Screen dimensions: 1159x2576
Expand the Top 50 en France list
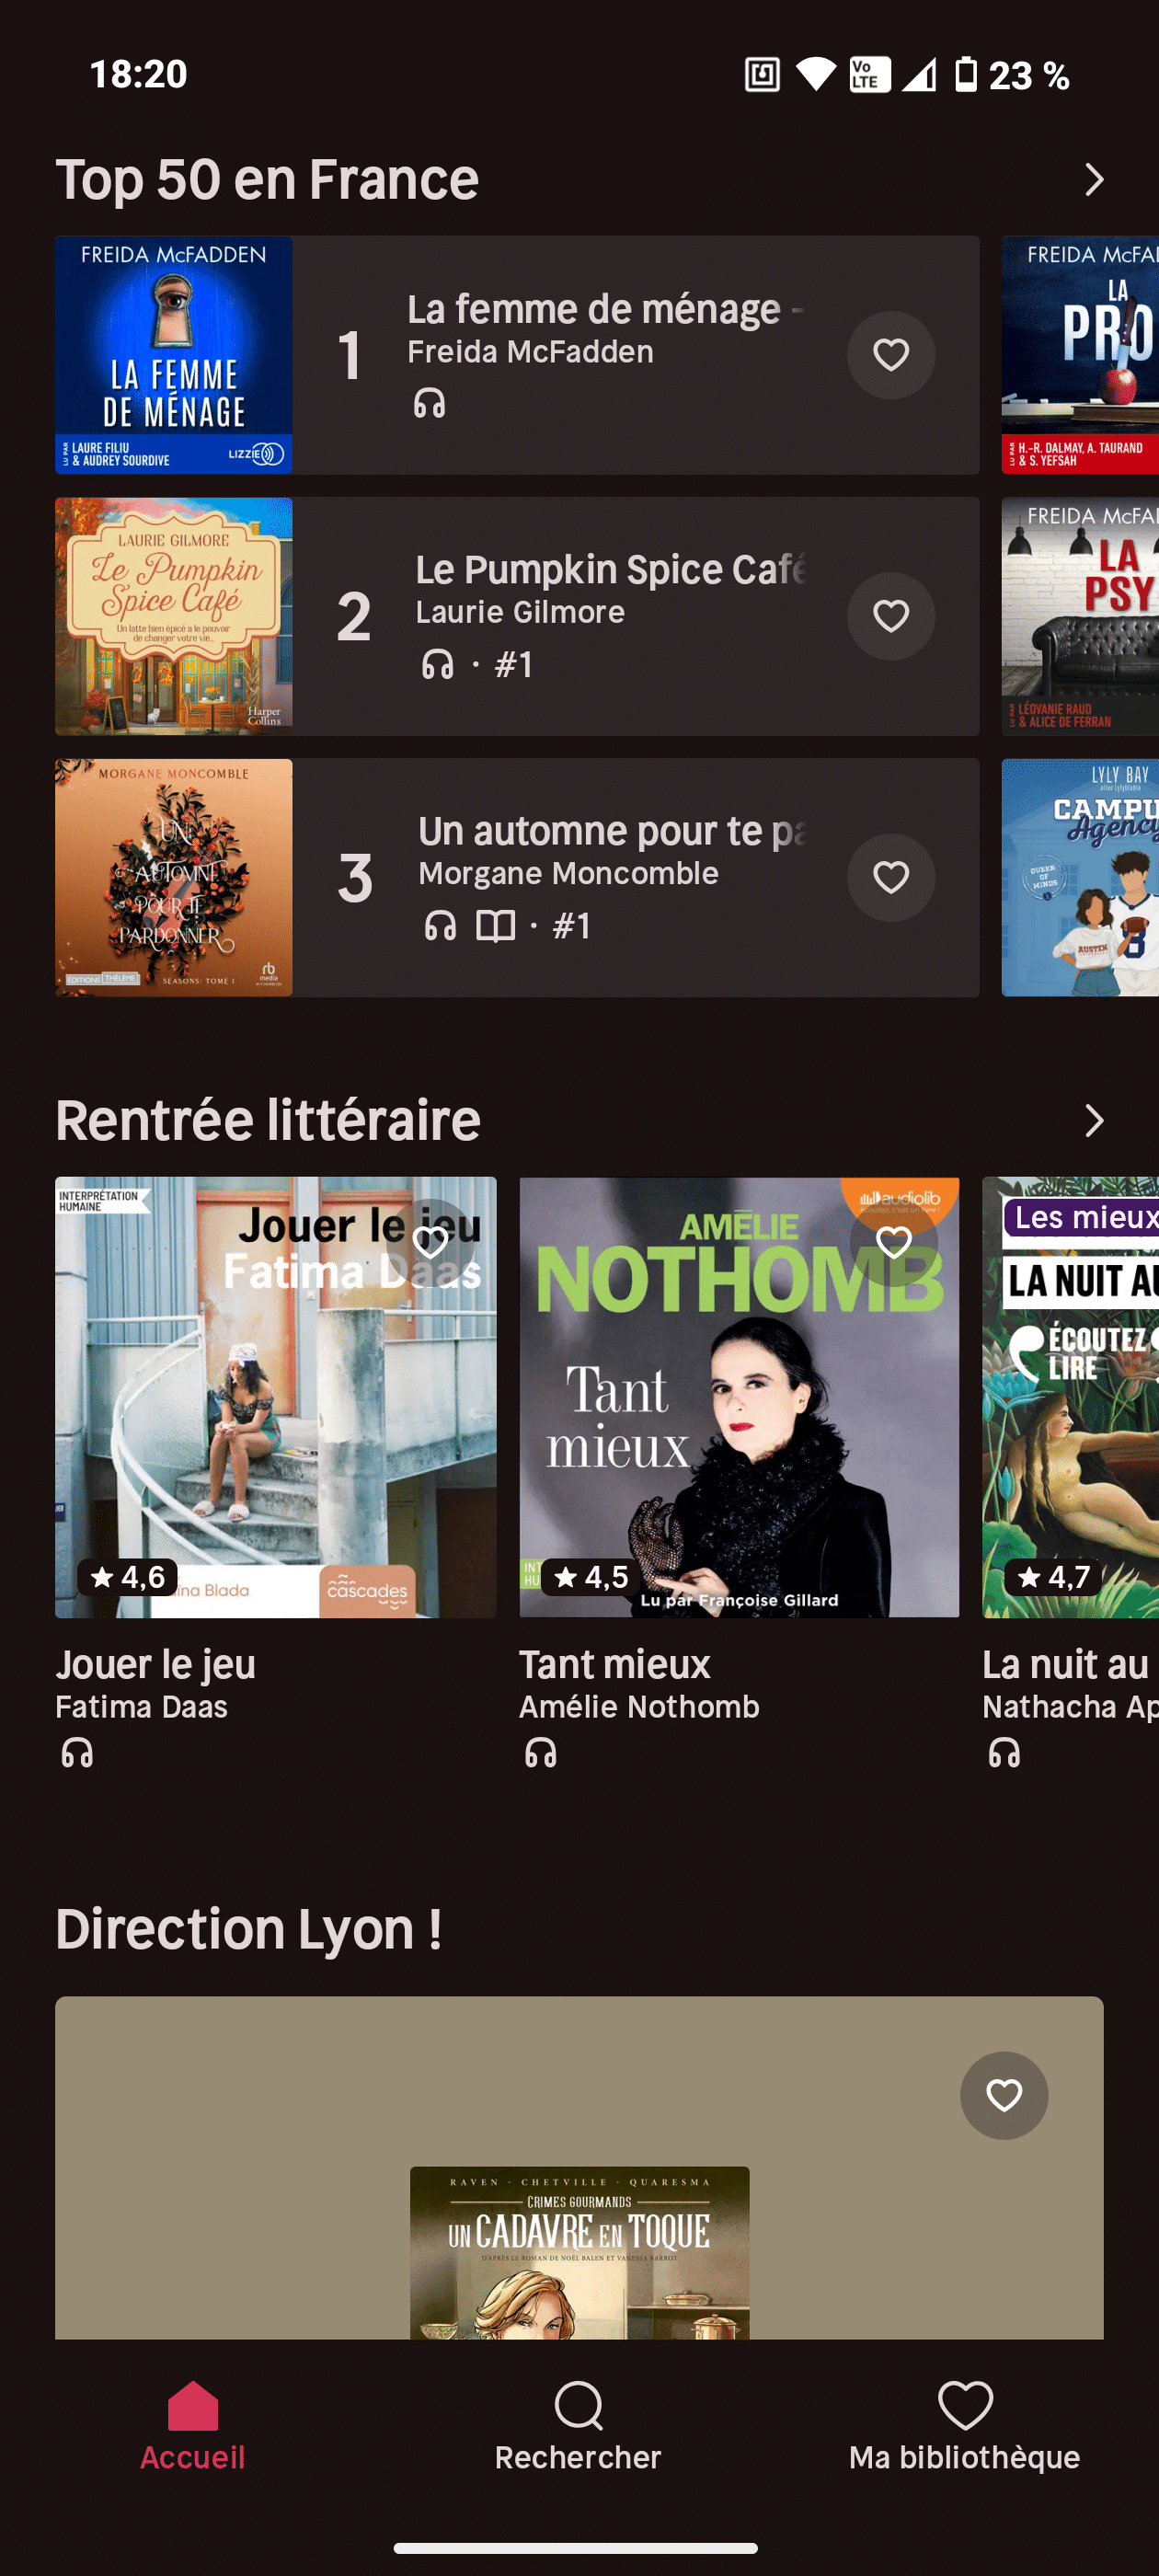coord(1094,180)
